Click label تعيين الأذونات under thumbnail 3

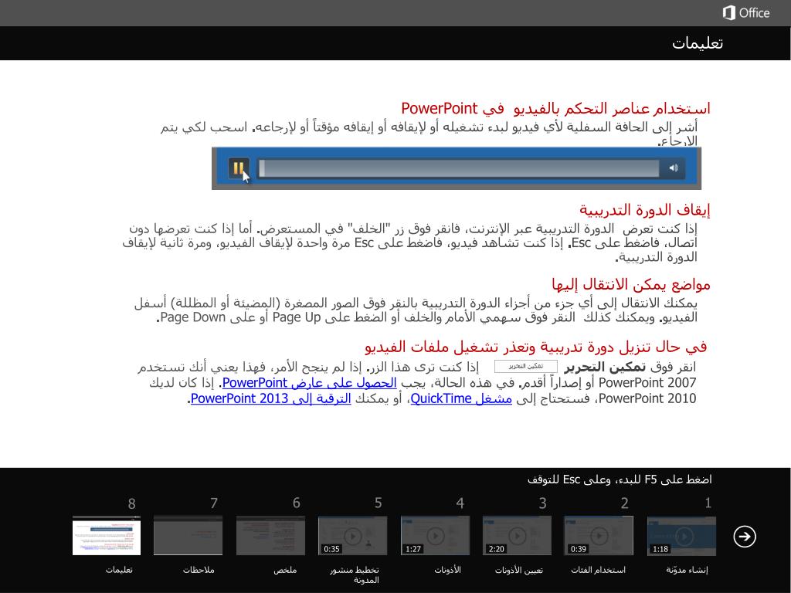(518, 570)
